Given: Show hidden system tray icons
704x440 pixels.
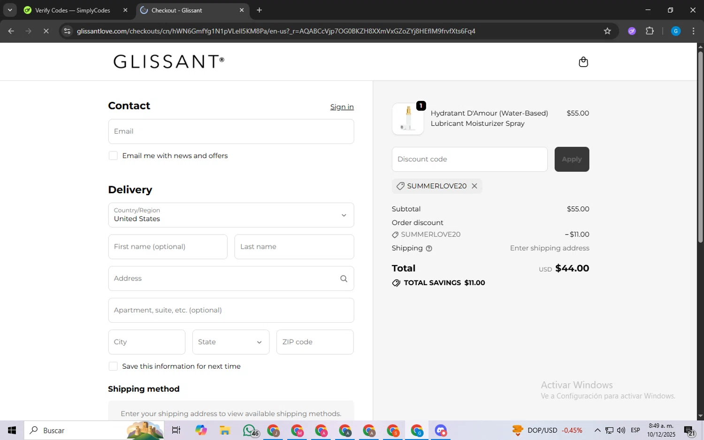Looking at the screenshot, I should (x=597, y=430).
